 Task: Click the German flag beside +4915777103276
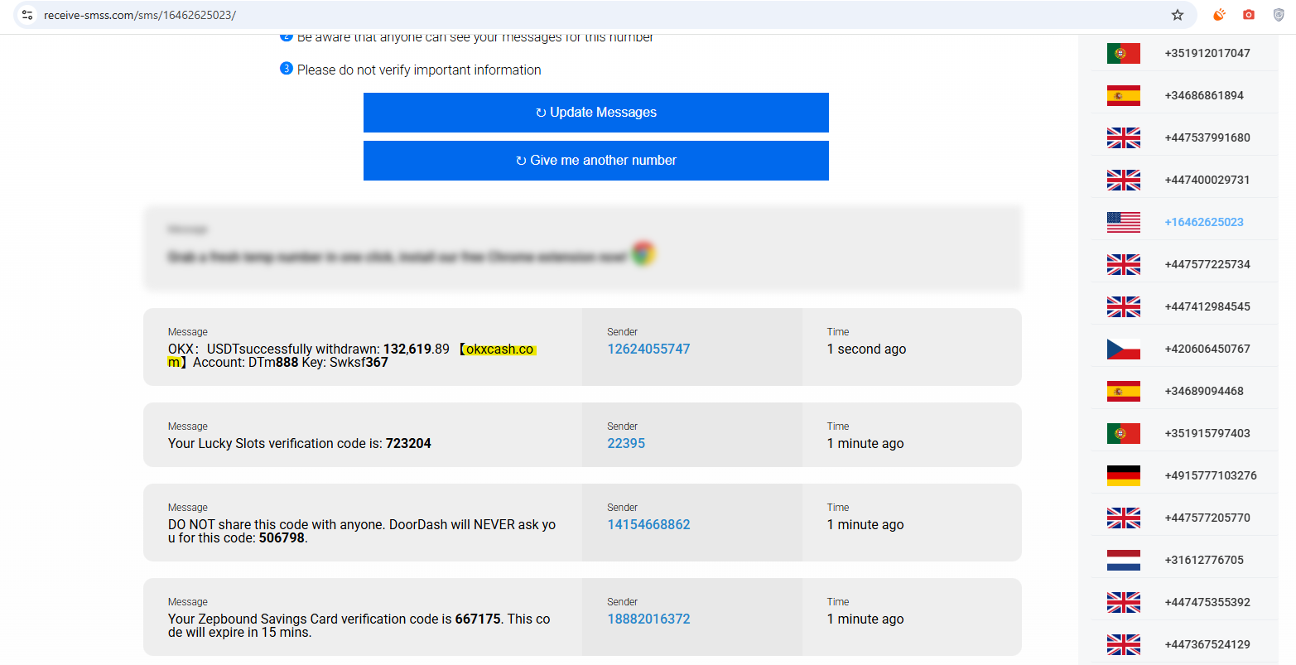pyautogui.click(x=1124, y=475)
